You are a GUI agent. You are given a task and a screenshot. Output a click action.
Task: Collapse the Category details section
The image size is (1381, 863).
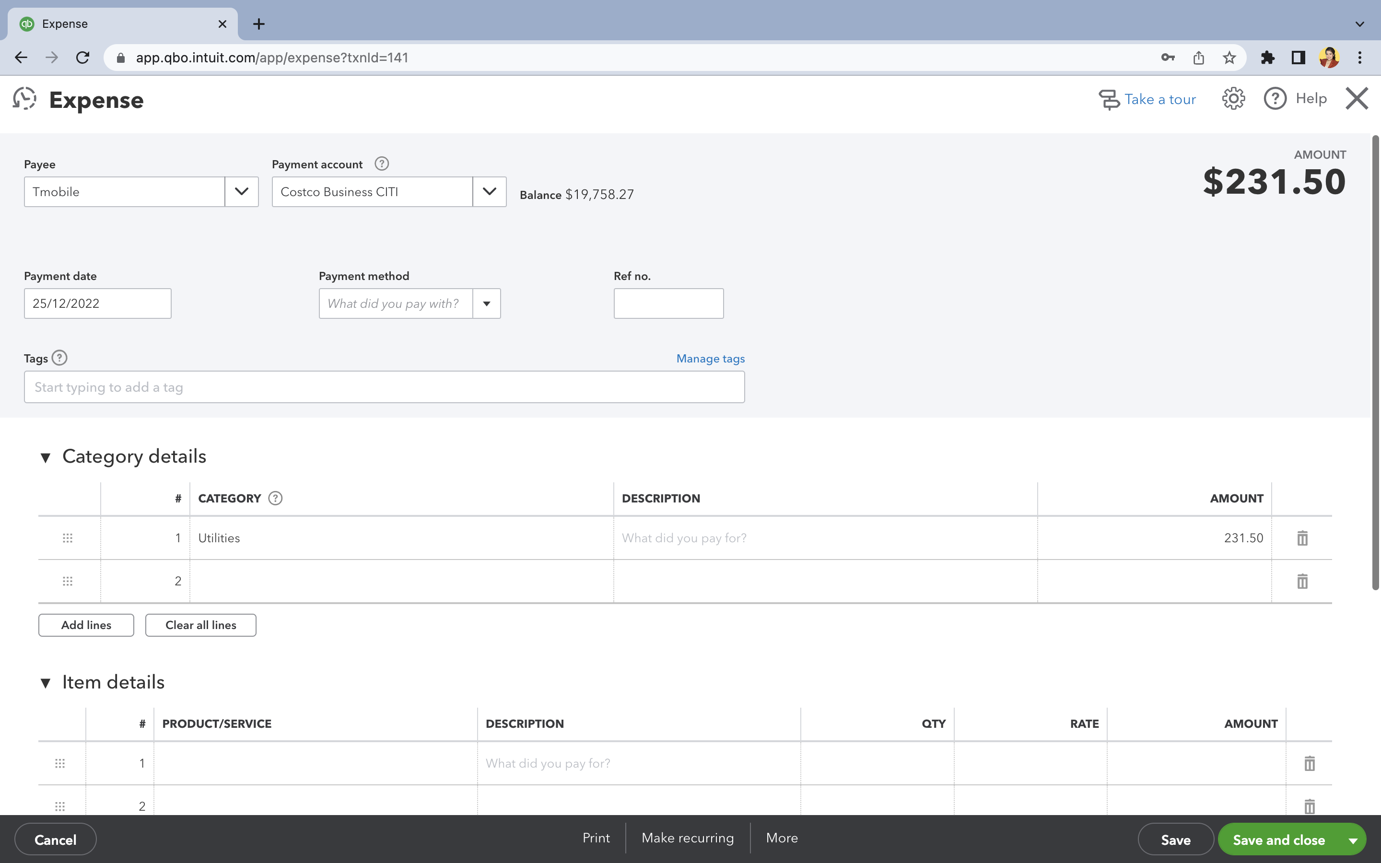46,457
